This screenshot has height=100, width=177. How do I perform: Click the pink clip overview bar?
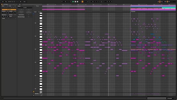(x=63, y=9)
